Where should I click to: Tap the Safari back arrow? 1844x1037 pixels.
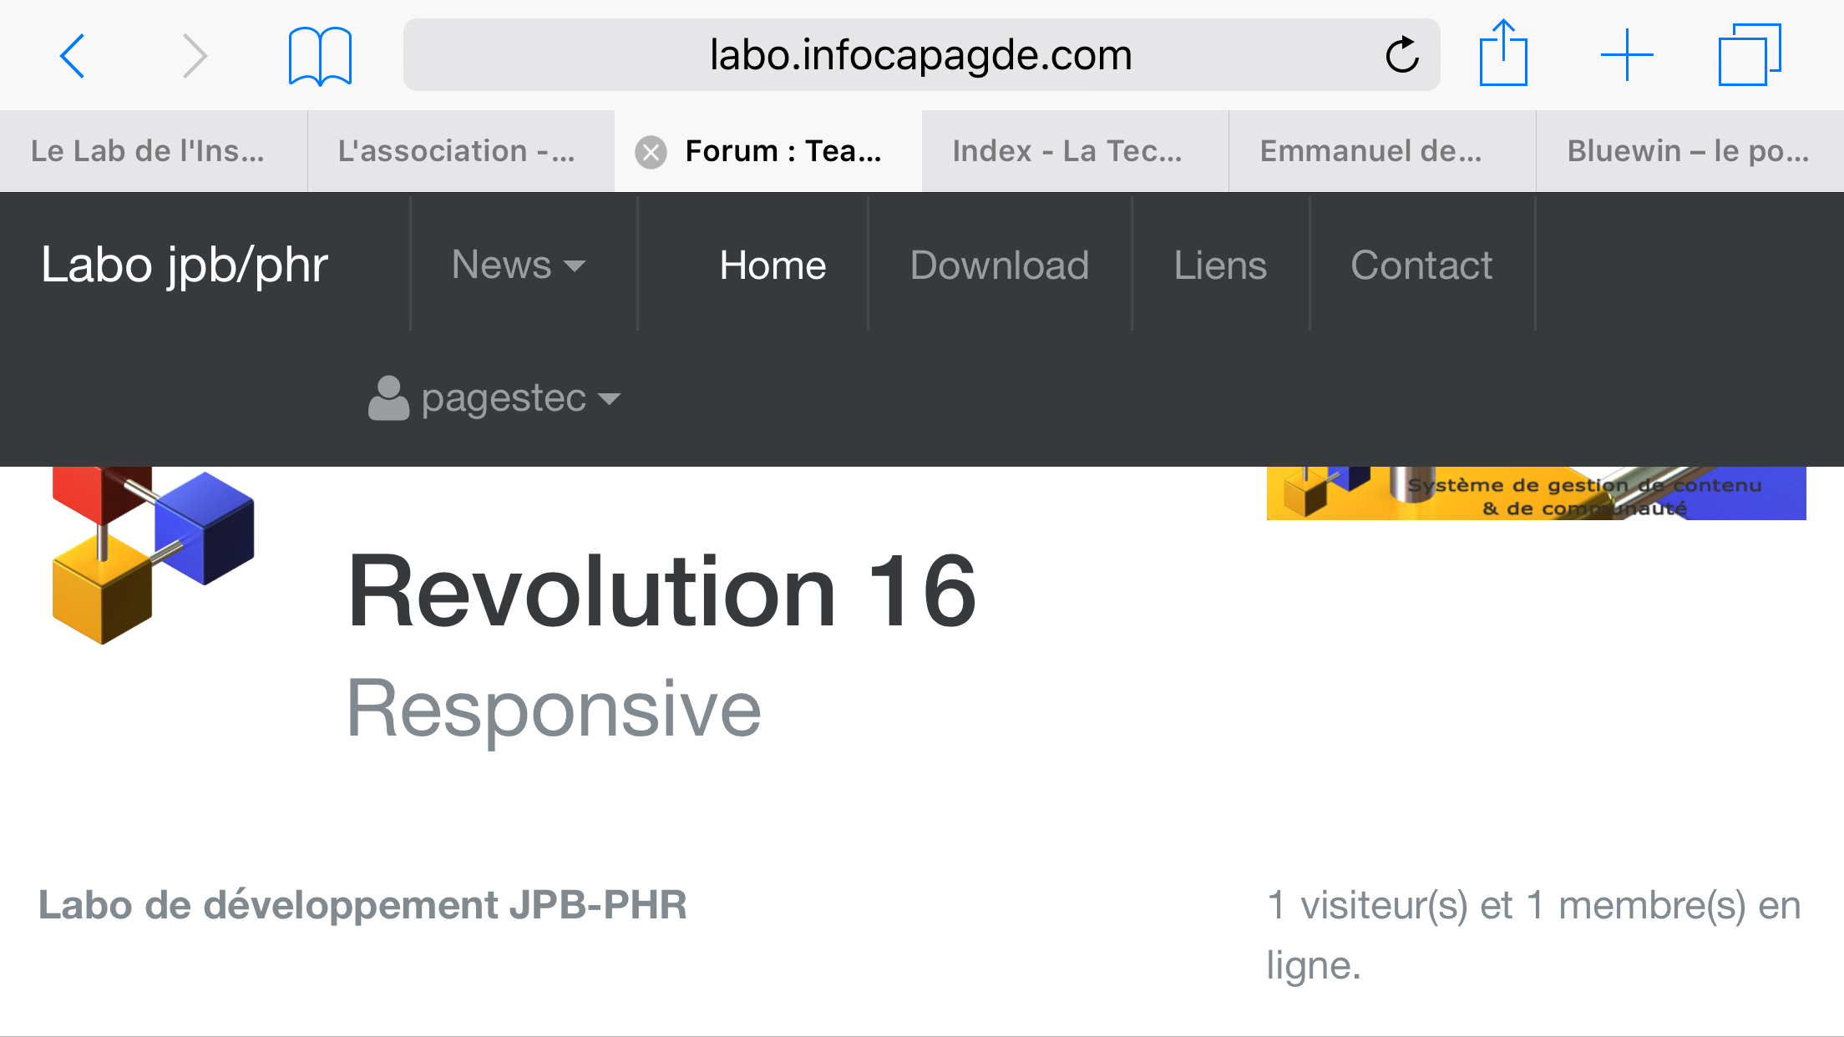[x=73, y=56]
